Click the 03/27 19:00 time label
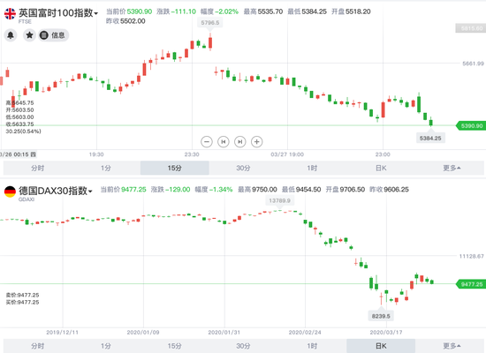The width and height of the screenshot is (486, 353). click(287, 154)
